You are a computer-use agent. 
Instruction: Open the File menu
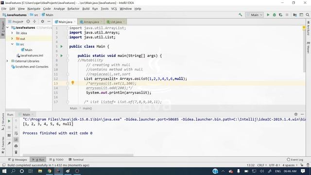coord(4,9)
